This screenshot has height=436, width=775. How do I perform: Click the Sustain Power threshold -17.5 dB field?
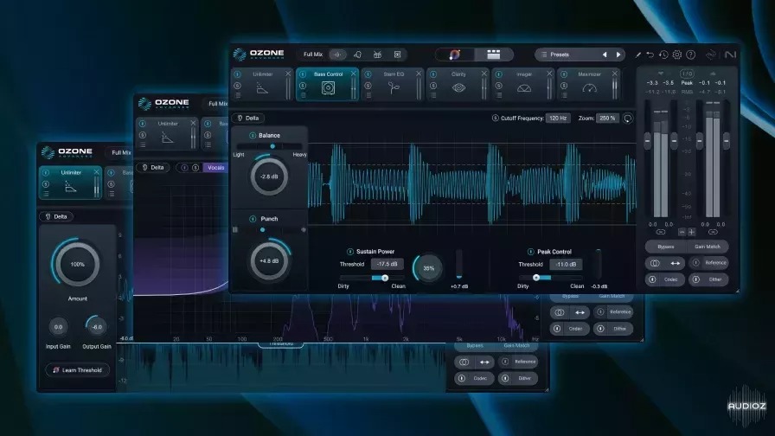(x=387, y=264)
